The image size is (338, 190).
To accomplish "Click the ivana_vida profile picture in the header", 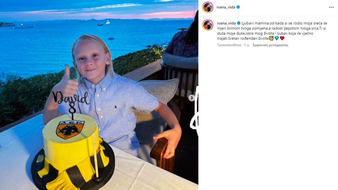I will click(208, 7).
